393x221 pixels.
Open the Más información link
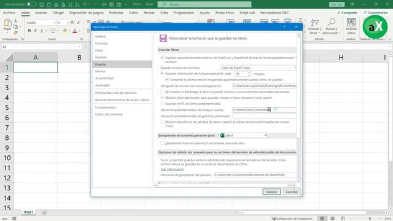[x=172, y=169]
